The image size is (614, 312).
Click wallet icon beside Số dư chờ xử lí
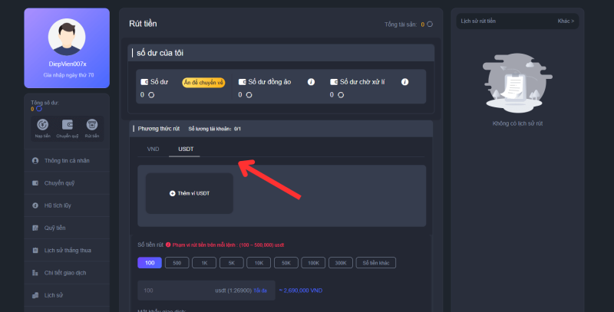(x=334, y=82)
